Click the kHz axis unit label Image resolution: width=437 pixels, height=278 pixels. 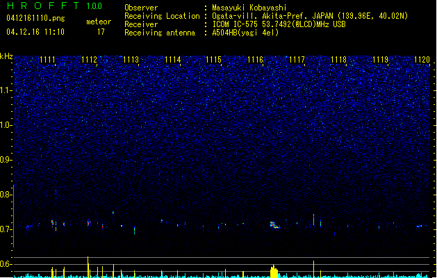(x=6, y=56)
